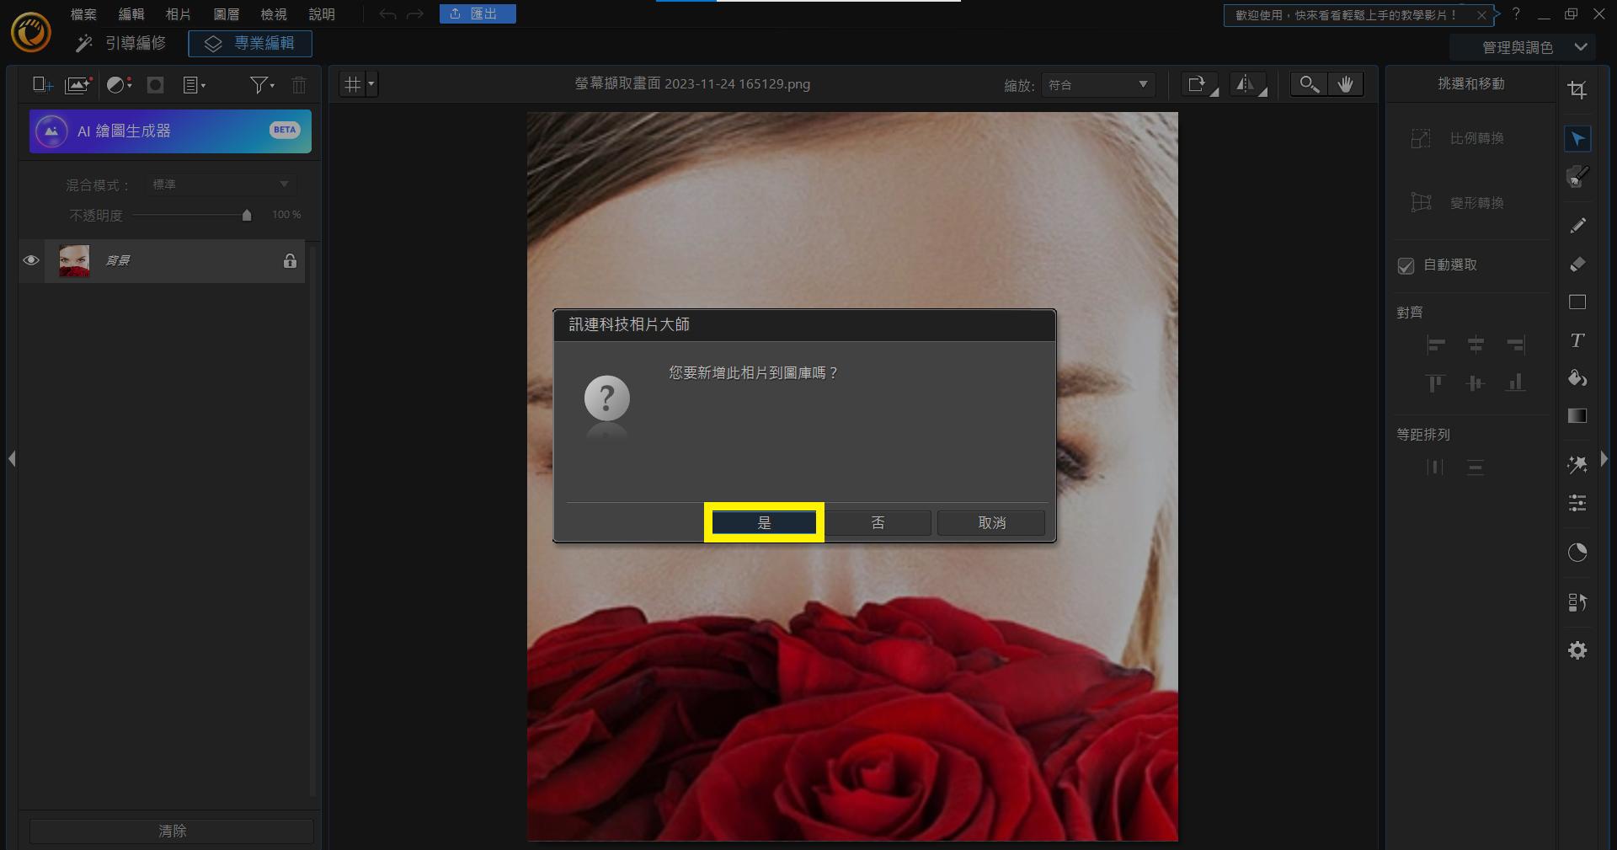
Task: Disable the 自動選取 checkbox
Action: [1405, 265]
